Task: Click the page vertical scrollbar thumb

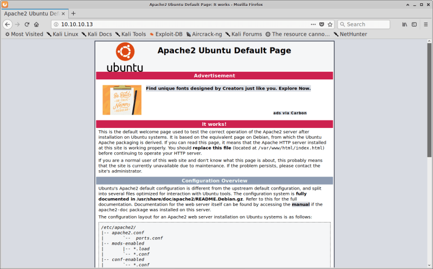Action: point(429,100)
